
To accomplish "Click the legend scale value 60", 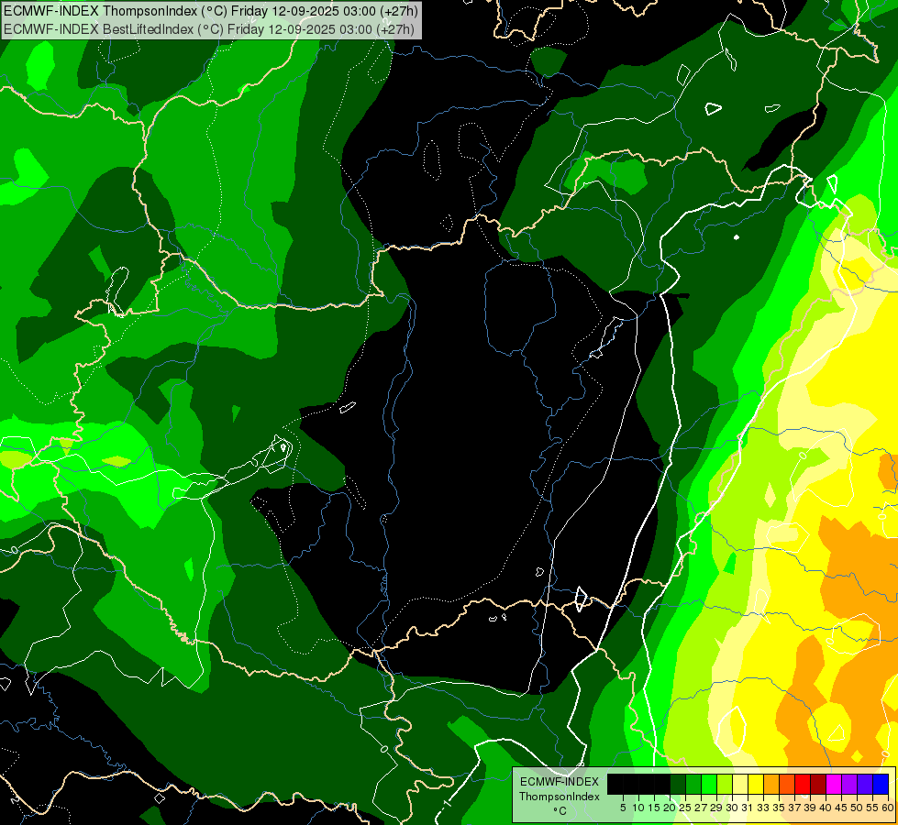I will [x=888, y=808].
